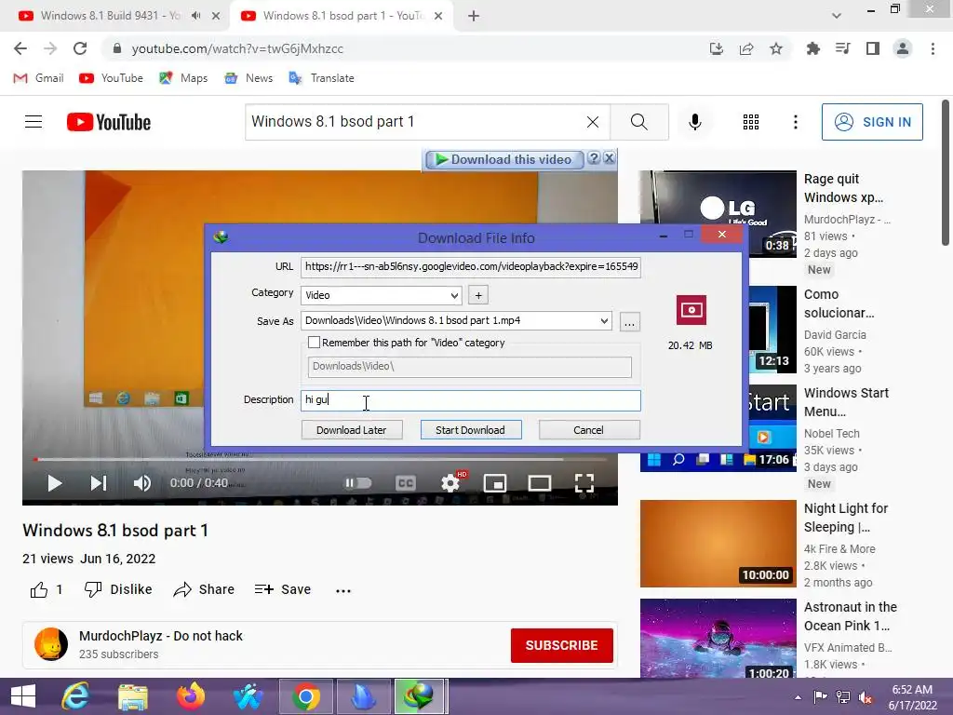Open the Rage quit Windows xp thumbnail
This screenshot has width=953, height=715.
click(718, 214)
